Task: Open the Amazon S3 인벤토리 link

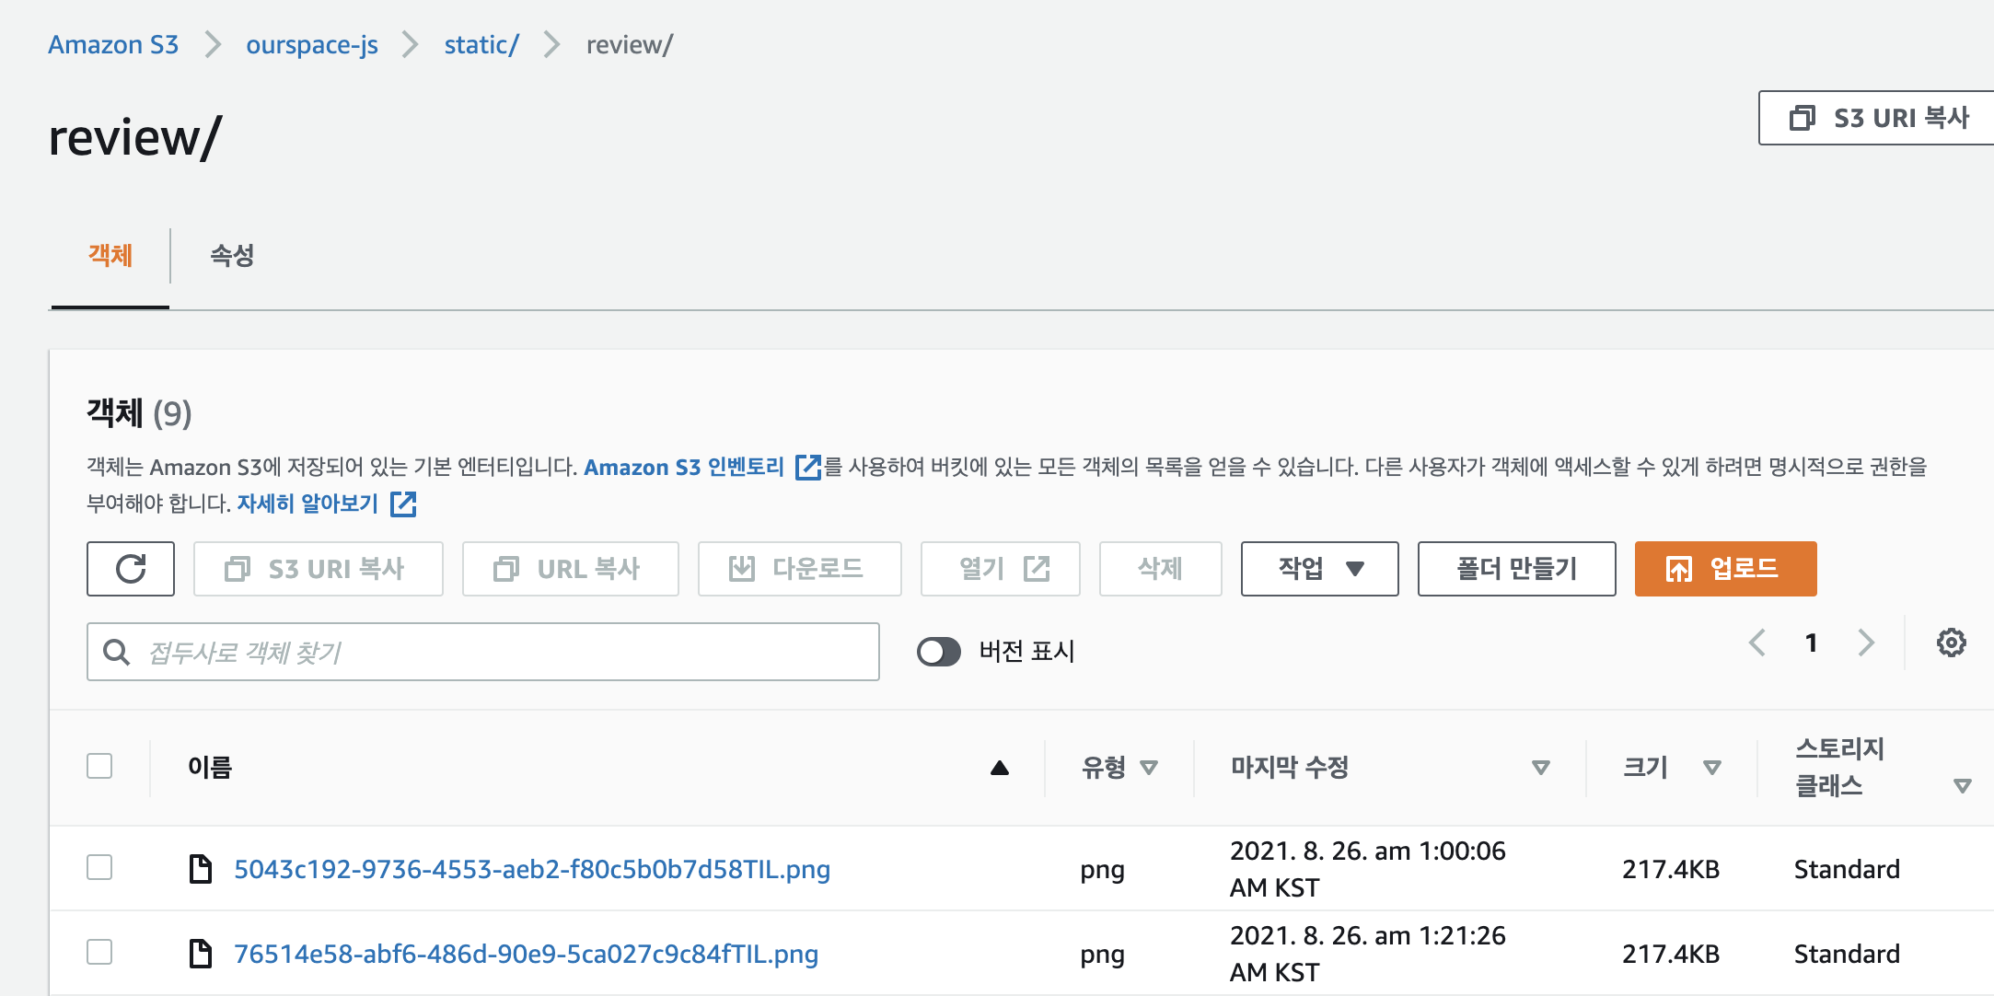Action: (x=684, y=468)
